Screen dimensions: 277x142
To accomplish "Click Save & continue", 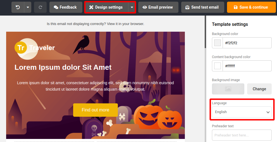I will (251, 7).
